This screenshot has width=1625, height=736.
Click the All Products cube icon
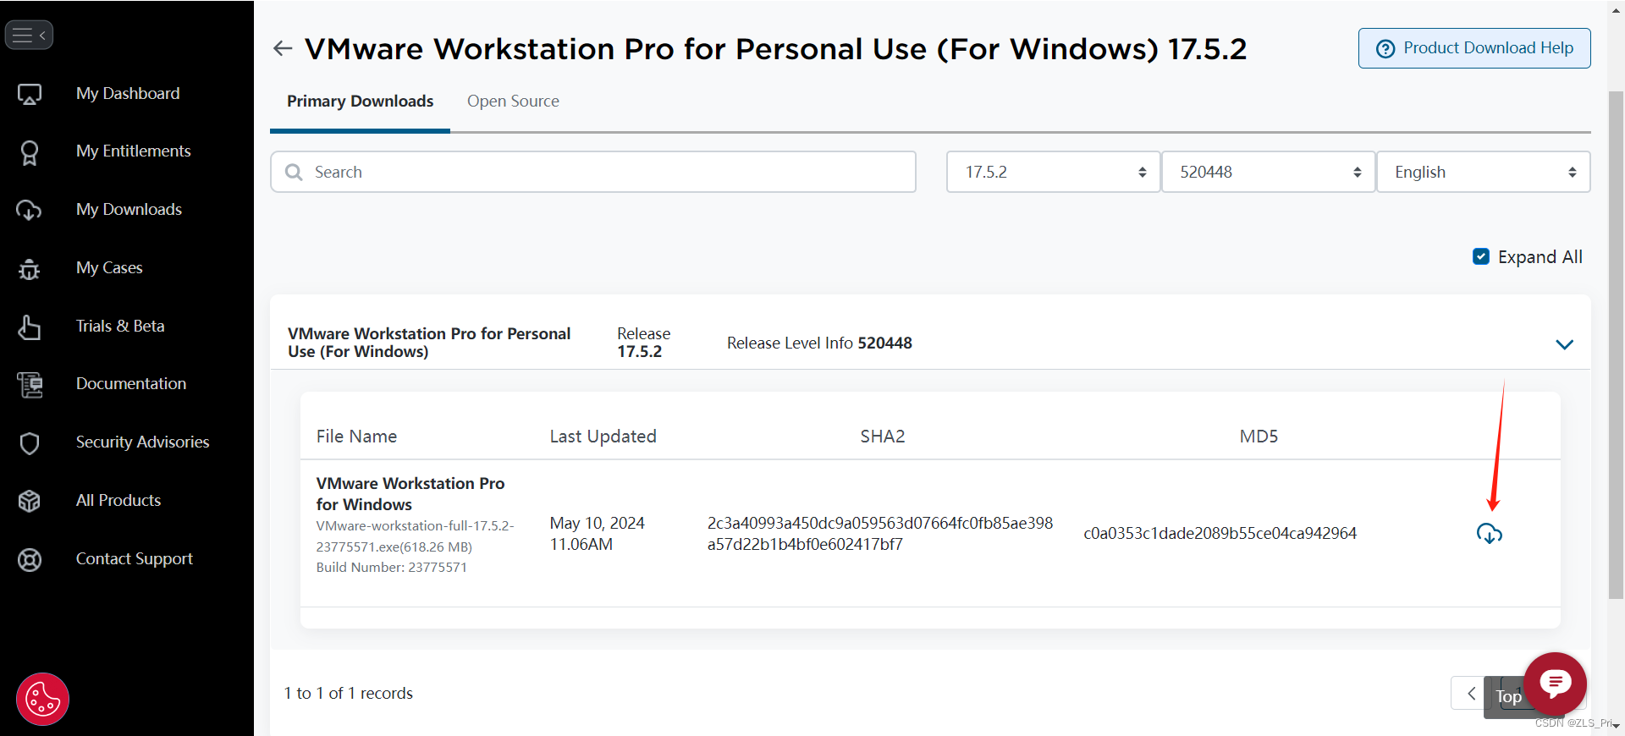click(30, 501)
